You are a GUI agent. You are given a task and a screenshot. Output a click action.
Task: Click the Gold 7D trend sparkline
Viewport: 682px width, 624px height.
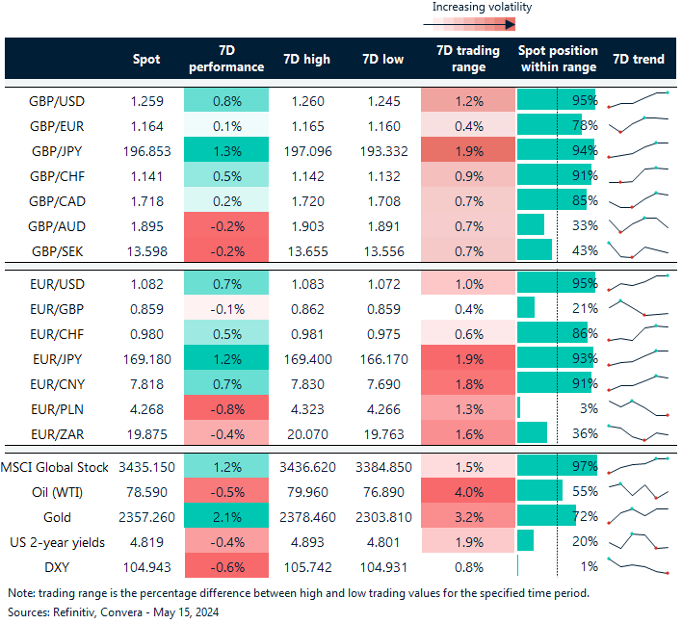pos(638,516)
